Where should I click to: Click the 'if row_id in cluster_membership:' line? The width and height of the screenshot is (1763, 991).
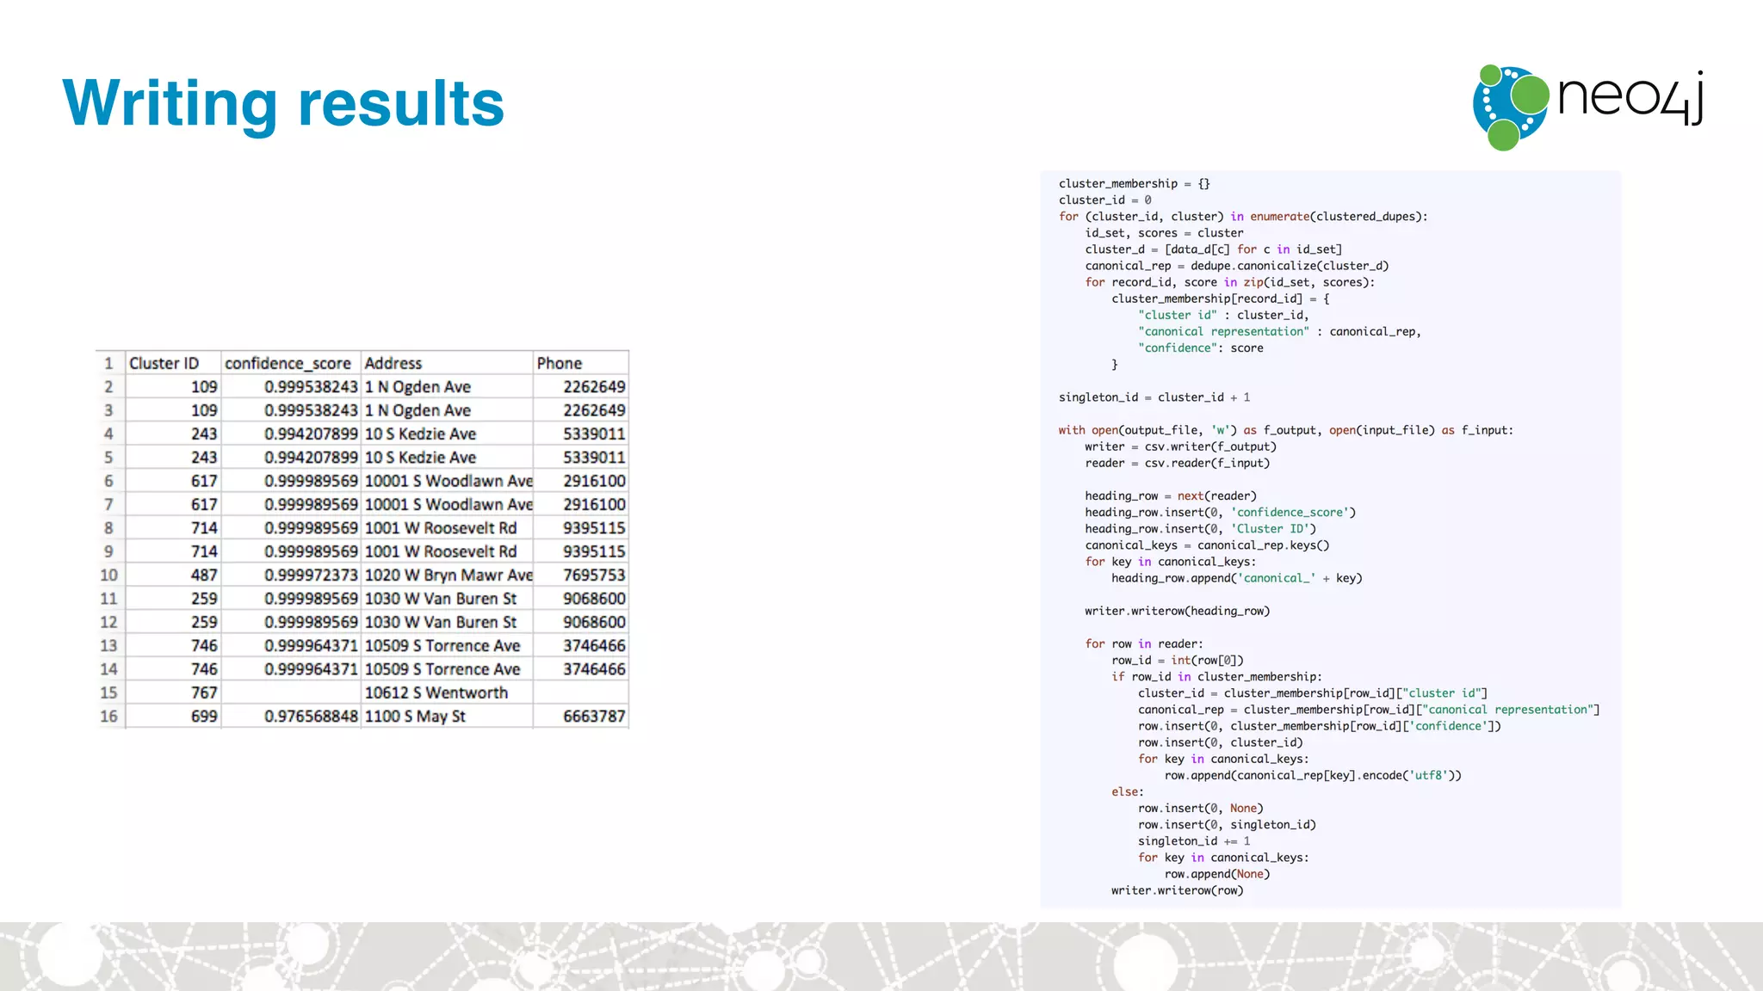point(1217,676)
